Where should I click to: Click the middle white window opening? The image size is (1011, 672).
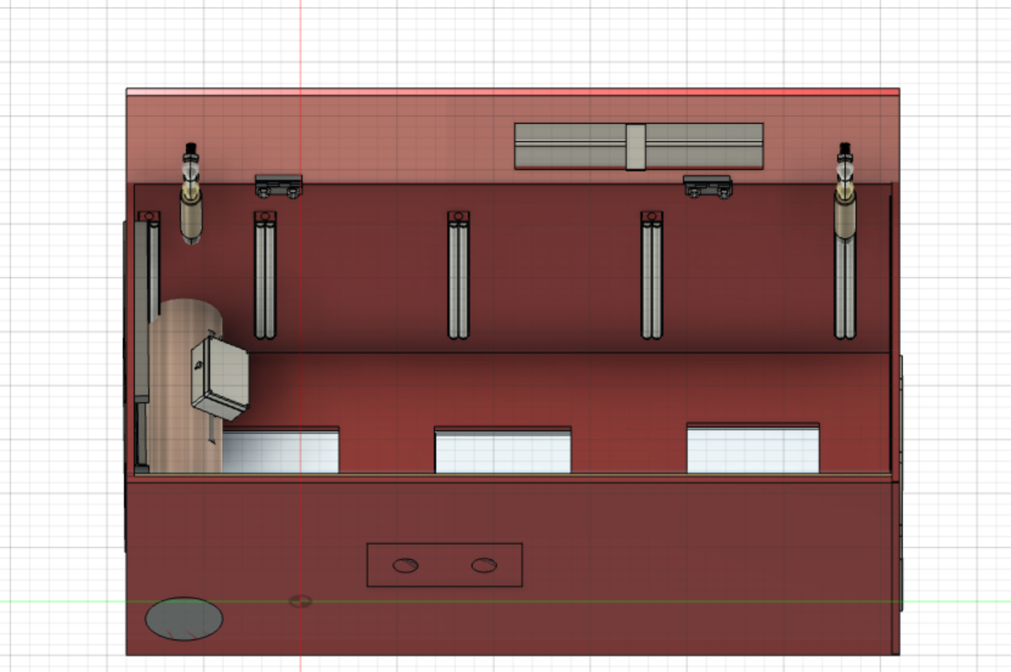coord(503,450)
